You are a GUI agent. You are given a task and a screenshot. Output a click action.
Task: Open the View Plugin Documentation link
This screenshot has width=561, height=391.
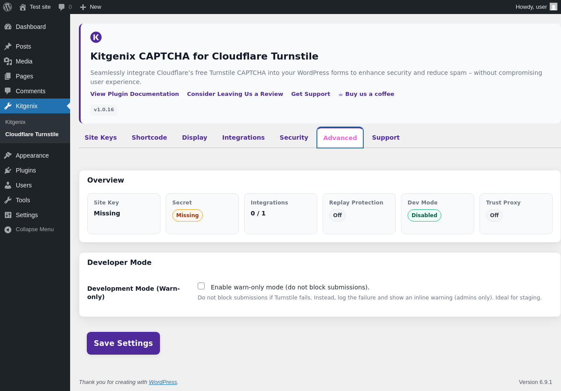pyautogui.click(x=135, y=94)
